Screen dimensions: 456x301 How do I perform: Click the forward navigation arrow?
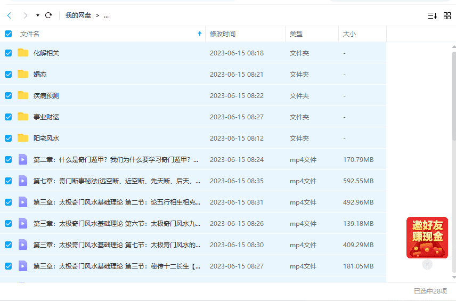25,15
